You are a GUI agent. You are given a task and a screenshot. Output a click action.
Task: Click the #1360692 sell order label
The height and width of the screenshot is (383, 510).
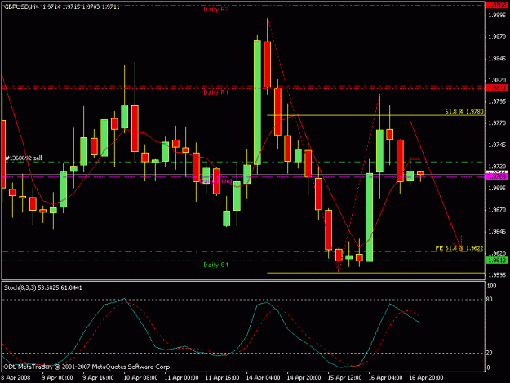click(x=24, y=158)
